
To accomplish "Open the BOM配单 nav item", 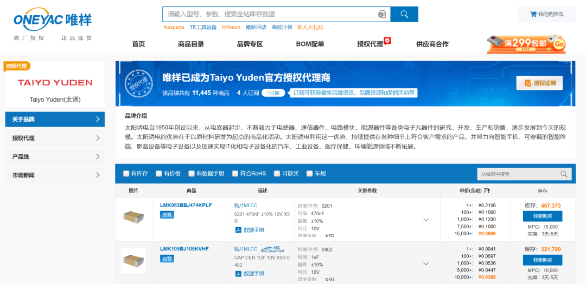I will 310,44.
